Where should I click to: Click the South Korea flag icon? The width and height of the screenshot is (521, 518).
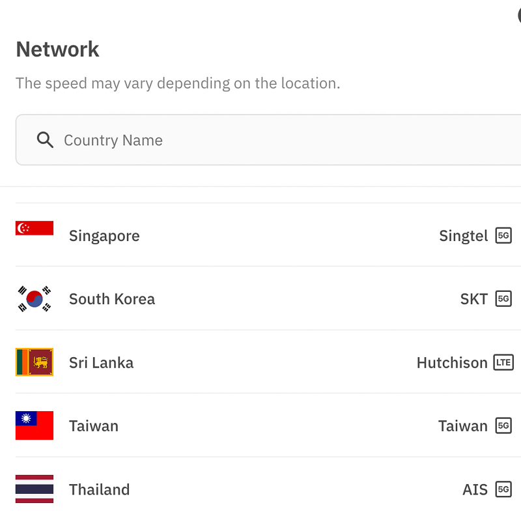click(34, 298)
